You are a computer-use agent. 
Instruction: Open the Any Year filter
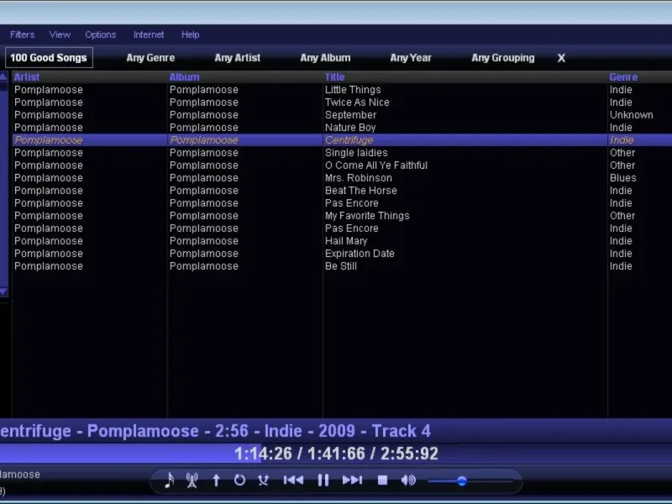(411, 58)
